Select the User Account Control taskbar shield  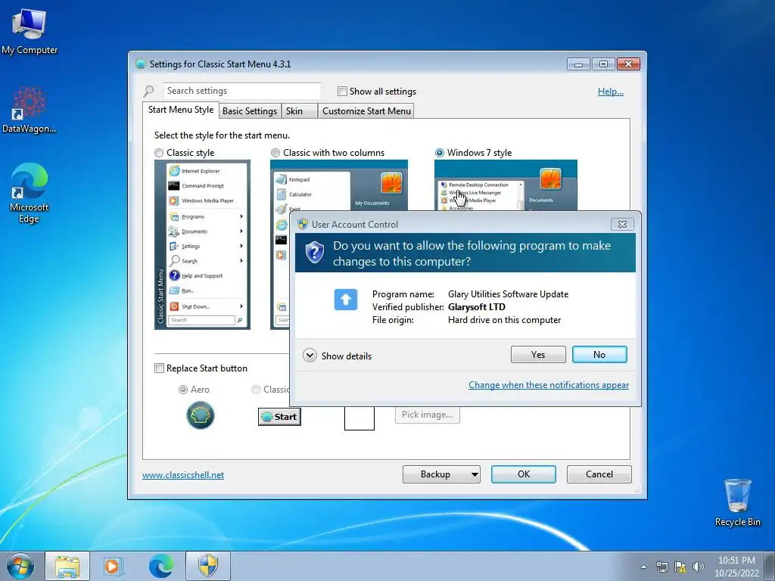[x=208, y=566]
